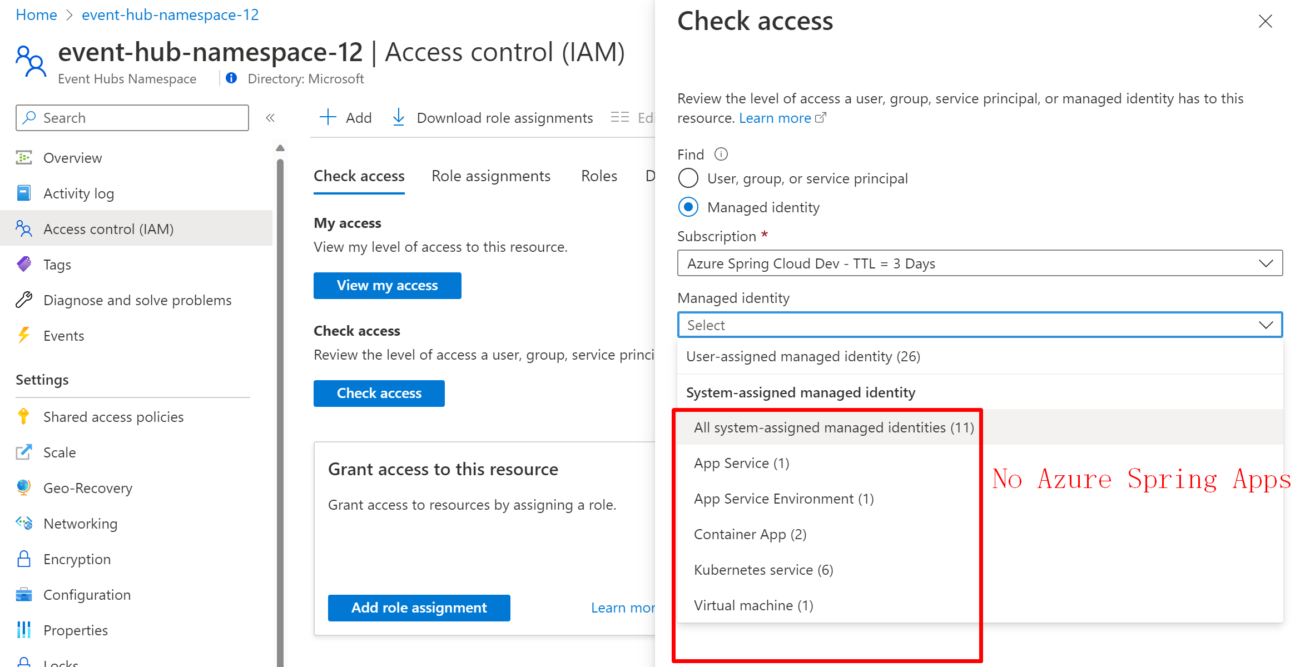Open Events in the sidebar
Screen dimensions: 1300x667
(x=136, y=336)
